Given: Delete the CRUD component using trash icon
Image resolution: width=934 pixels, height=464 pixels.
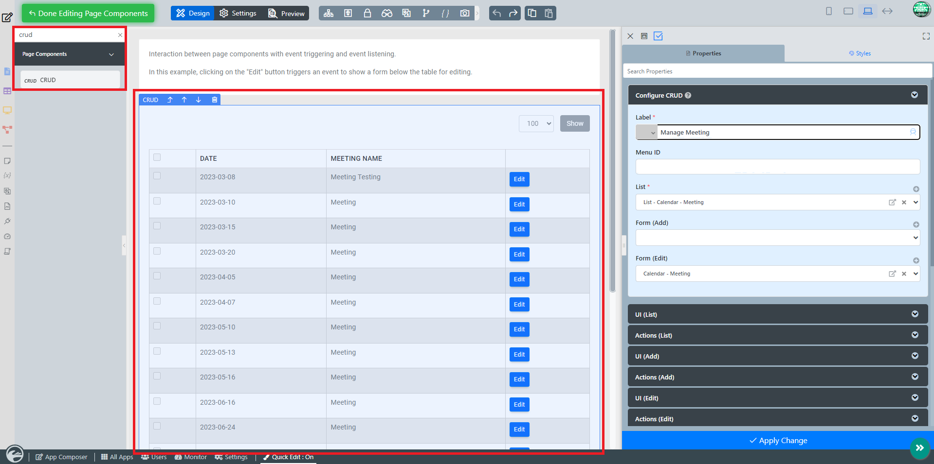Looking at the screenshot, I should point(214,100).
